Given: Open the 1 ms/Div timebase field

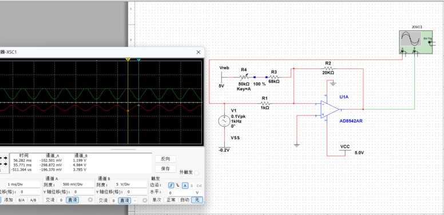Looking at the screenshot, I should click(x=24, y=185).
